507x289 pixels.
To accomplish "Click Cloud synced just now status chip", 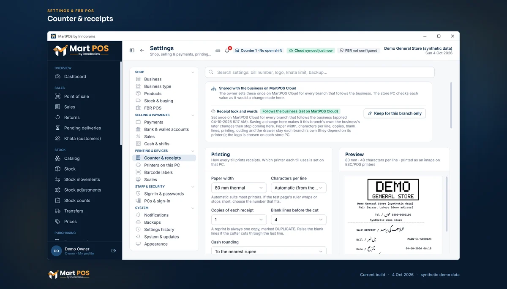I will pos(310,51).
